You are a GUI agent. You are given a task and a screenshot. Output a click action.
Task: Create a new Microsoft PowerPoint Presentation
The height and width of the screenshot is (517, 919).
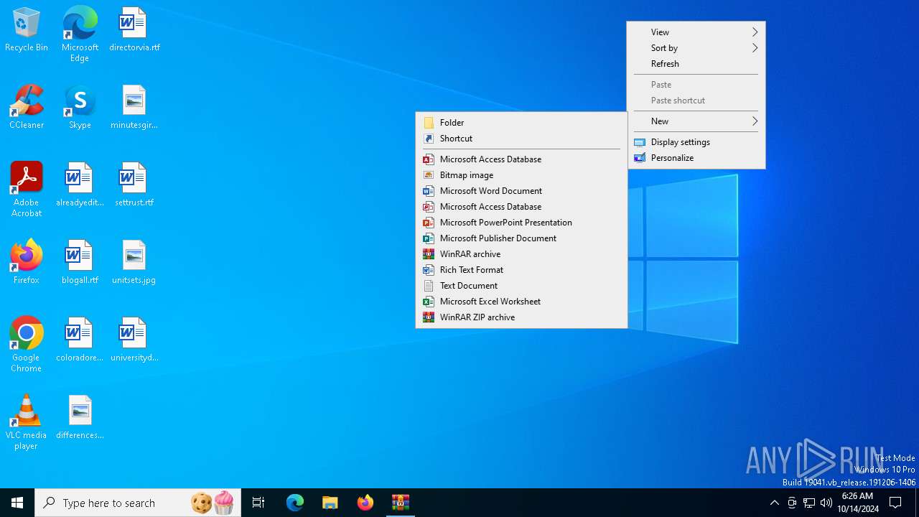[x=521, y=223]
